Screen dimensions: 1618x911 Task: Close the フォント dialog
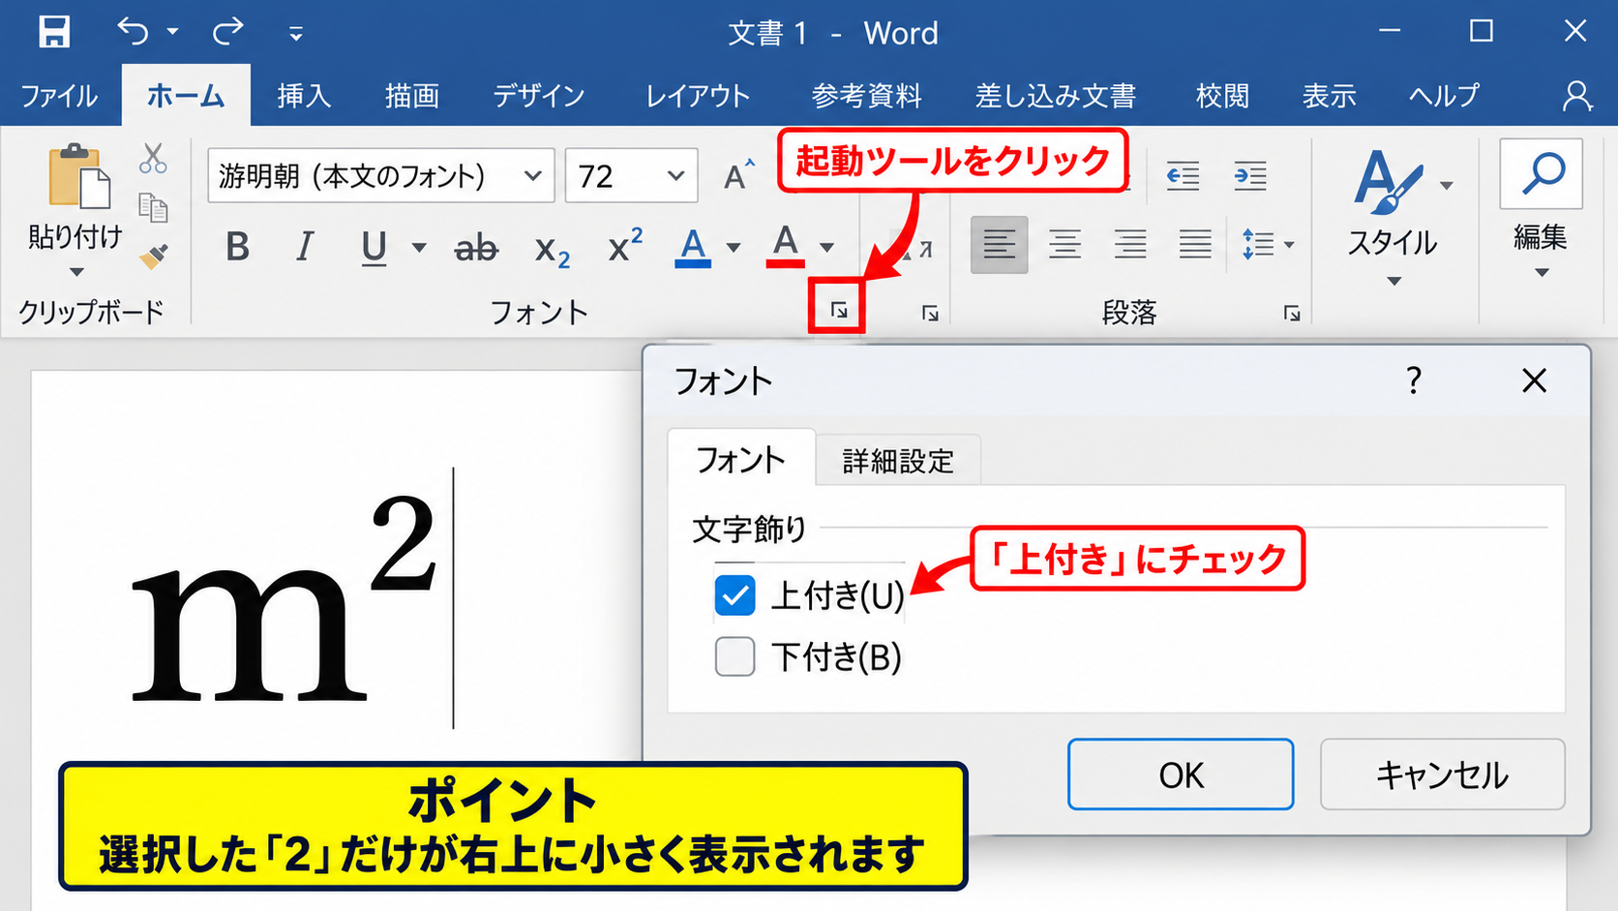[x=1535, y=380]
